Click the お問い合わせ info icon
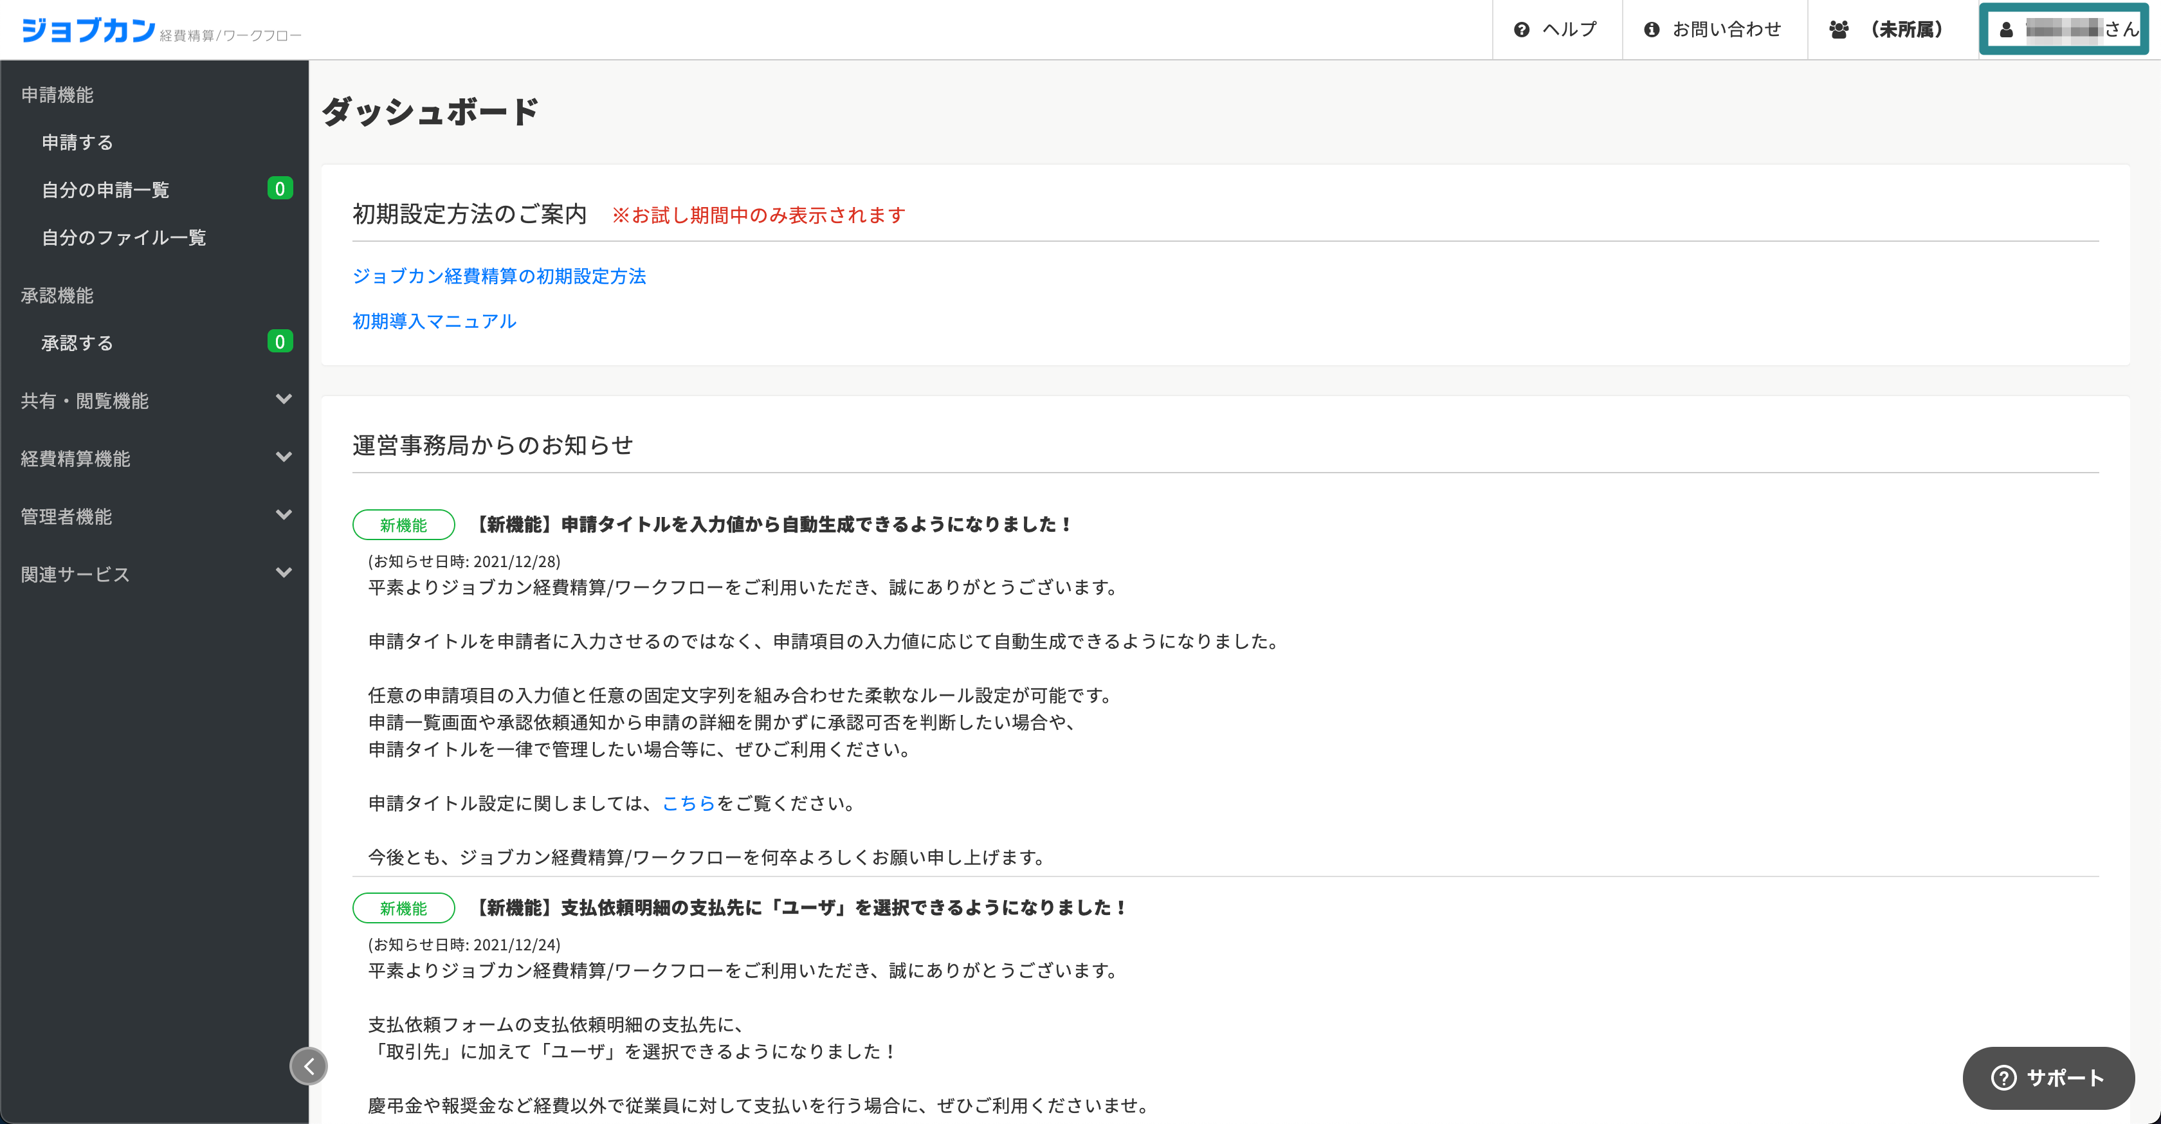2161x1124 pixels. click(x=1651, y=30)
